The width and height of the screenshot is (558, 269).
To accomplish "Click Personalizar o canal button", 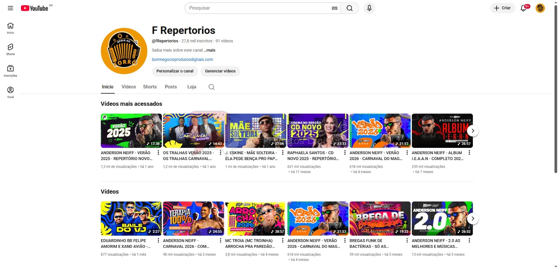I will [x=175, y=71].
